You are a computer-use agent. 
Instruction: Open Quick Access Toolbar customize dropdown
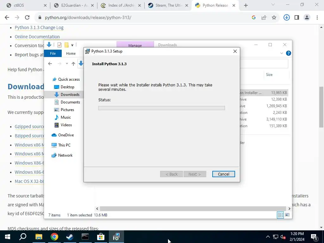[72, 45]
